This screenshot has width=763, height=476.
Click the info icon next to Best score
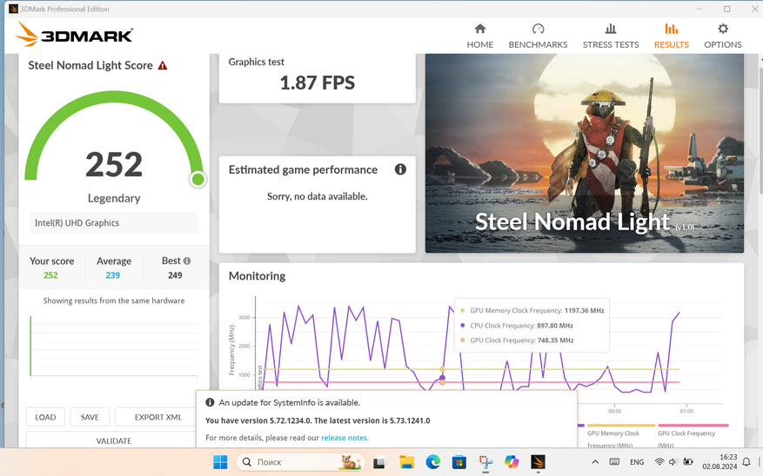tap(187, 261)
